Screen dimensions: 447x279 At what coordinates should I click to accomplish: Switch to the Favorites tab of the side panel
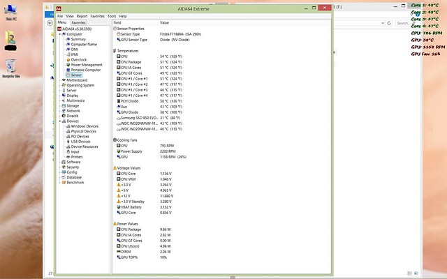click(x=78, y=22)
